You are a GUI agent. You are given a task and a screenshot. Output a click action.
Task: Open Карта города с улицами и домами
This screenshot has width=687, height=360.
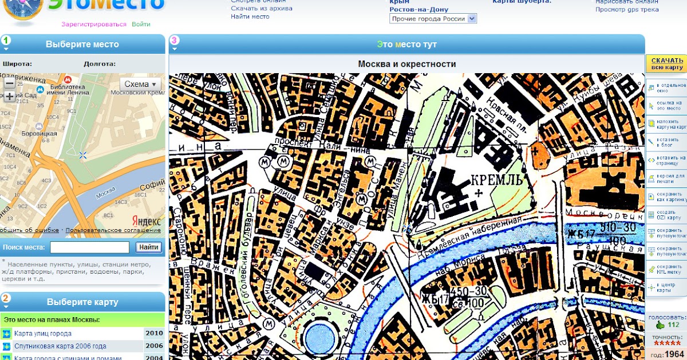[68, 358]
